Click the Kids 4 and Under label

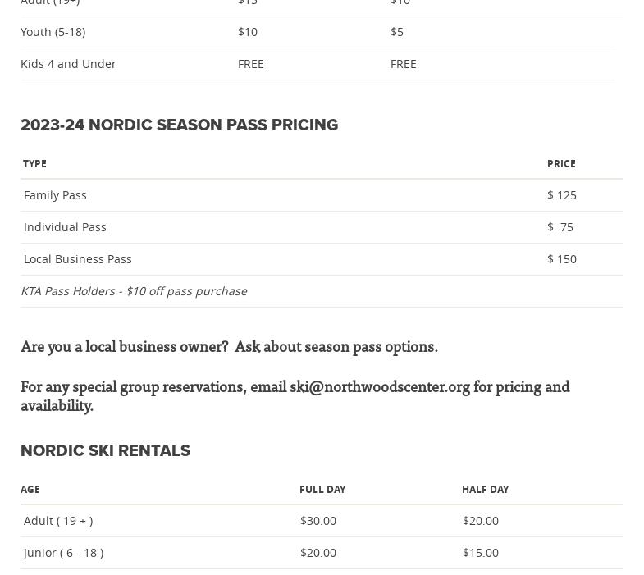pyautogui.click(x=68, y=64)
